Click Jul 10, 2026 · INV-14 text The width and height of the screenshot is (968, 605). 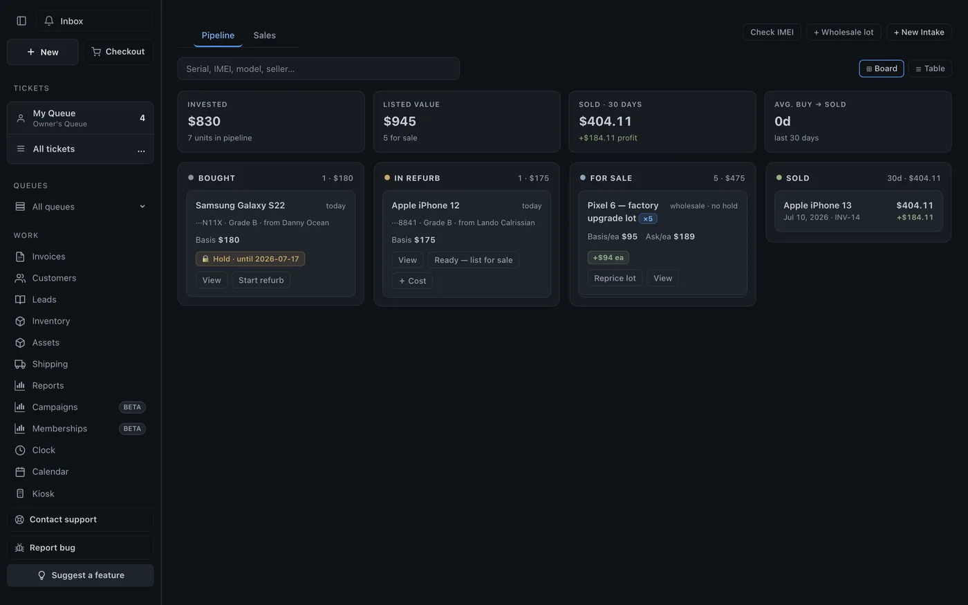point(821,217)
